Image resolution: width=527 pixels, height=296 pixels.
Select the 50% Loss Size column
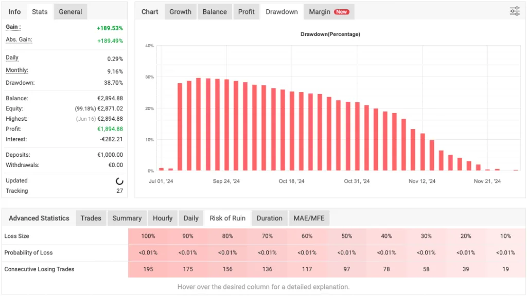346,236
